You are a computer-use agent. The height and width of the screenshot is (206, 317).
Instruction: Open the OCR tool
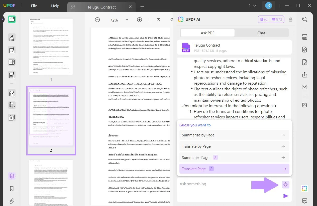point(304,37)
